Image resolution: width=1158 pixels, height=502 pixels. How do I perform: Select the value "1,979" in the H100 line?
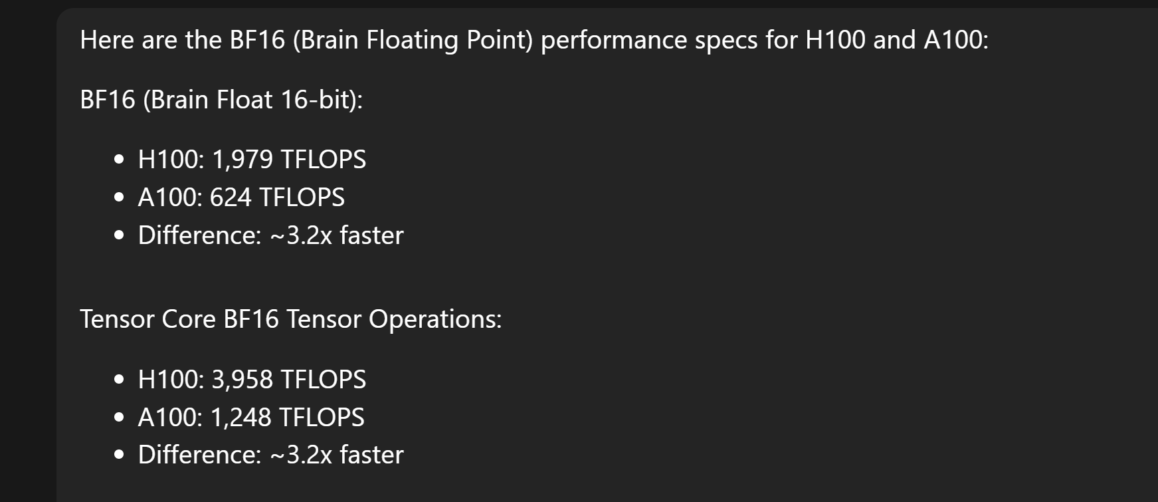(x=242, y=160)
